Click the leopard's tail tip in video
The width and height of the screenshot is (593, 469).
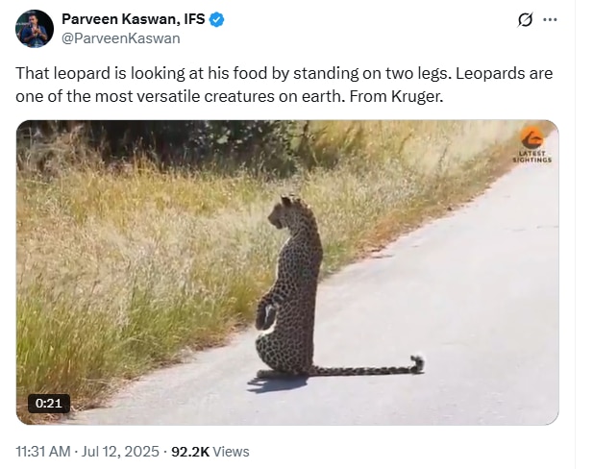(417, 363)
